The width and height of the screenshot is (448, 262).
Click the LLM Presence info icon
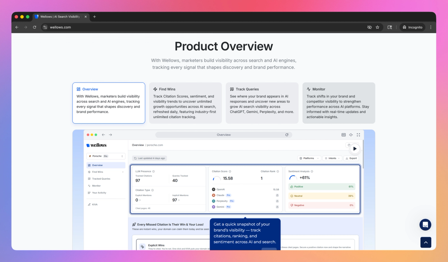click(153, 171)
